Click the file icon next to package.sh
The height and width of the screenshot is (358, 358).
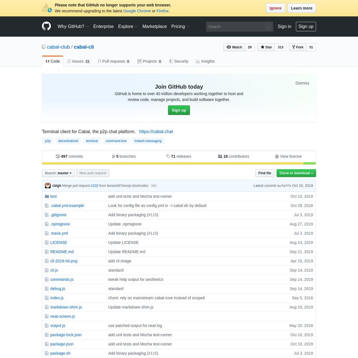pos(47,353)
